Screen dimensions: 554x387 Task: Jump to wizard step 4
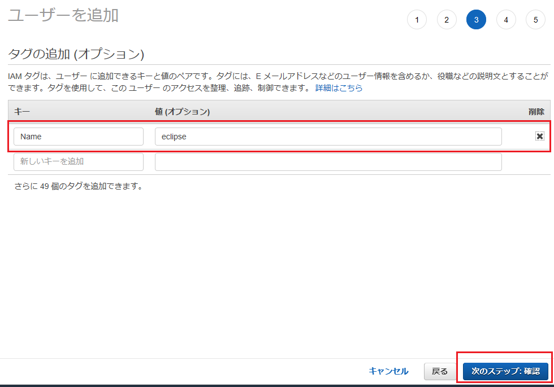506,20
